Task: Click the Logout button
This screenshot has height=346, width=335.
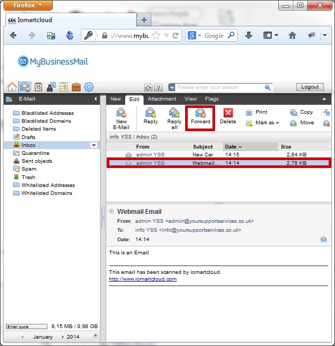Action: [310, 87]
